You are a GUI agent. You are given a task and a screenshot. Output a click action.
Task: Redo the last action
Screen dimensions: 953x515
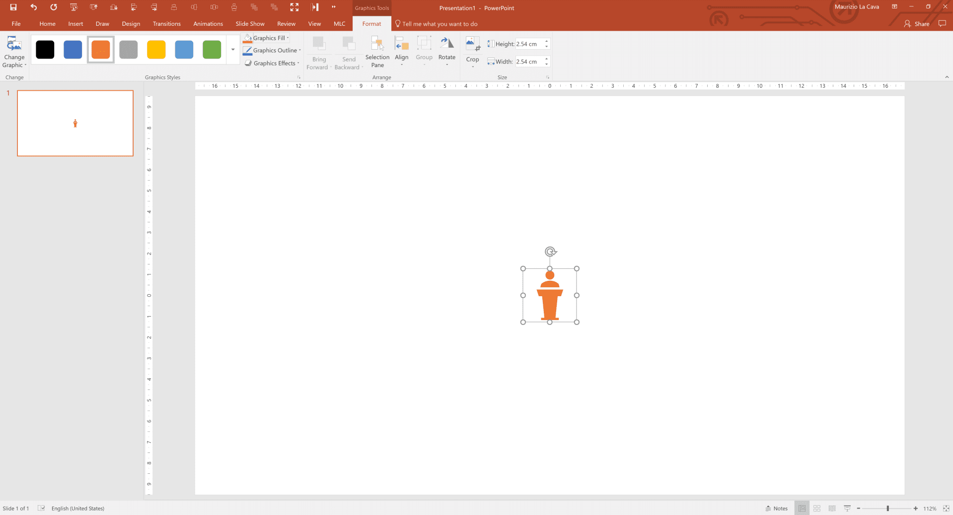53,7
